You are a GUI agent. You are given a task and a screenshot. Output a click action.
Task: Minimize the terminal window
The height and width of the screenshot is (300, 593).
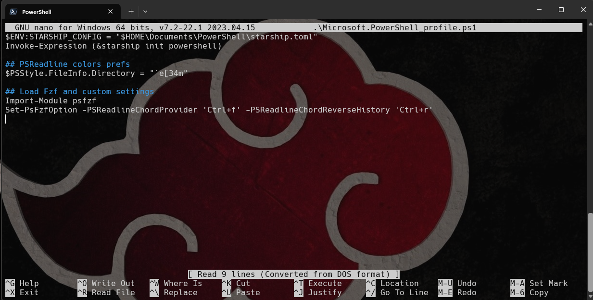(539, 10)
